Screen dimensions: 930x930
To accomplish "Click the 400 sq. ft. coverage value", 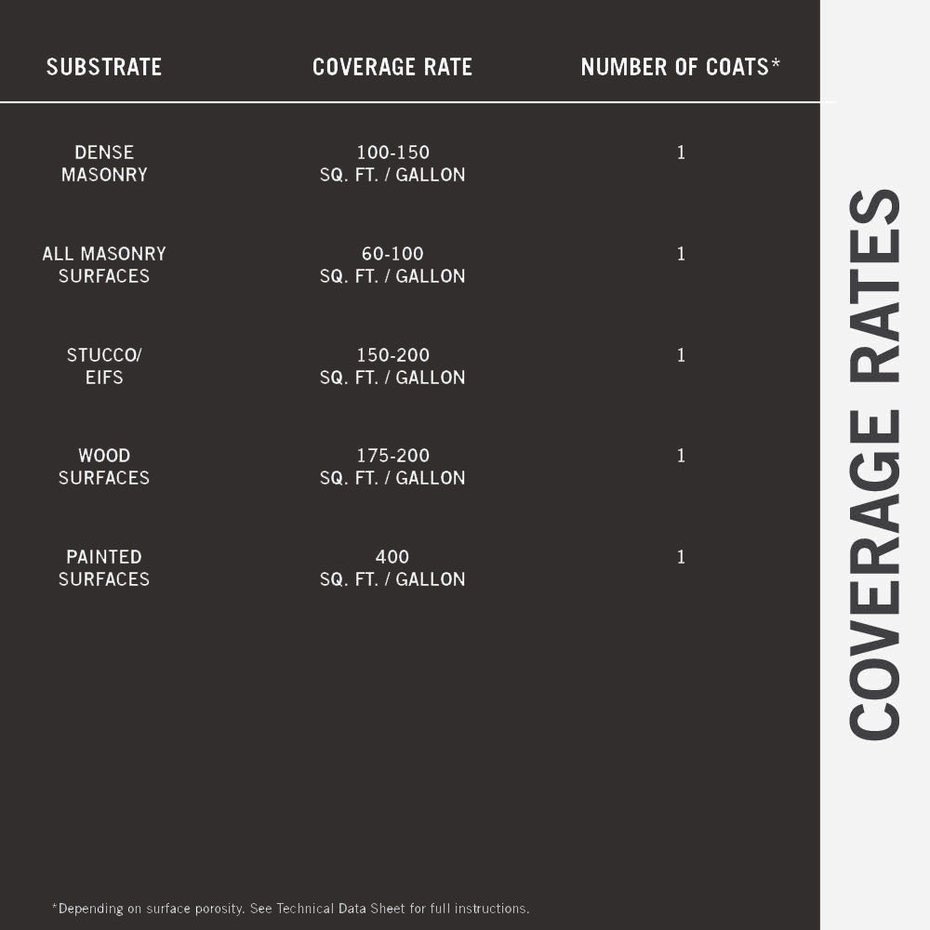I will (392, 568).
